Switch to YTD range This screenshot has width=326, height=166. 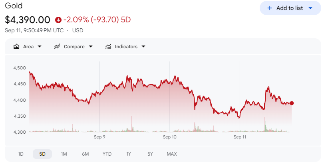107,154
